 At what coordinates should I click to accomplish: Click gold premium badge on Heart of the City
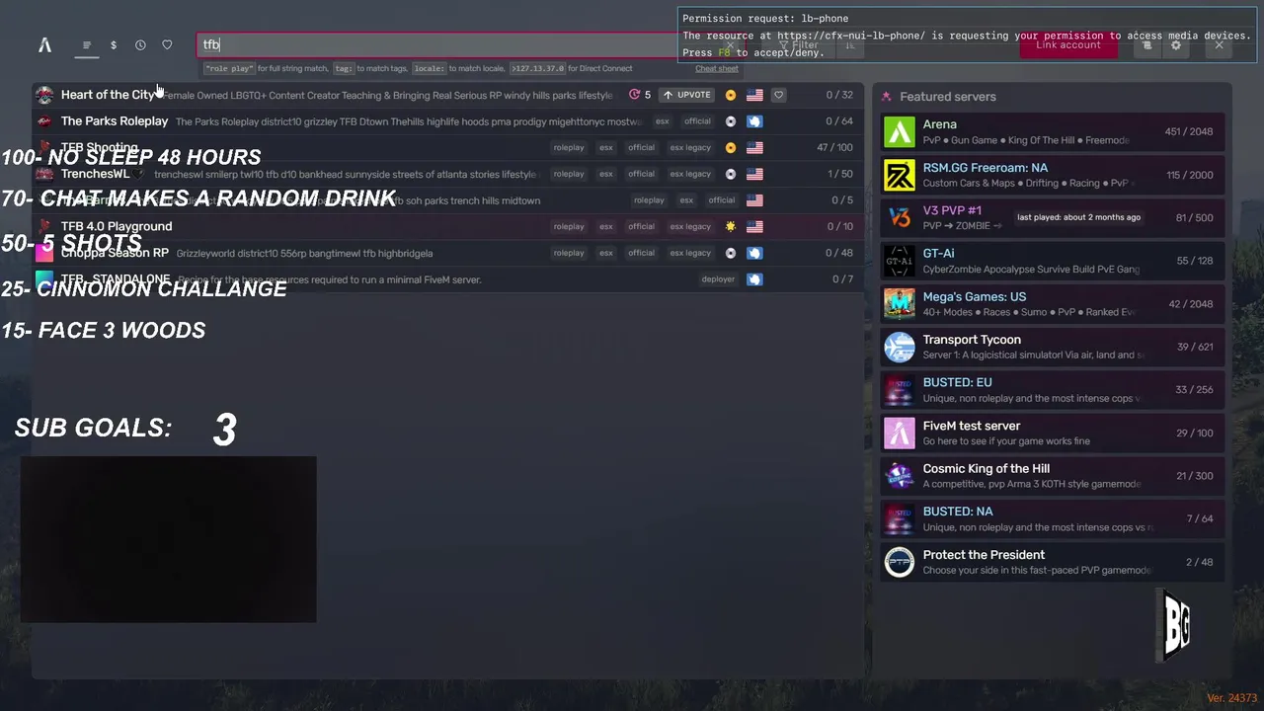point(731,95)
